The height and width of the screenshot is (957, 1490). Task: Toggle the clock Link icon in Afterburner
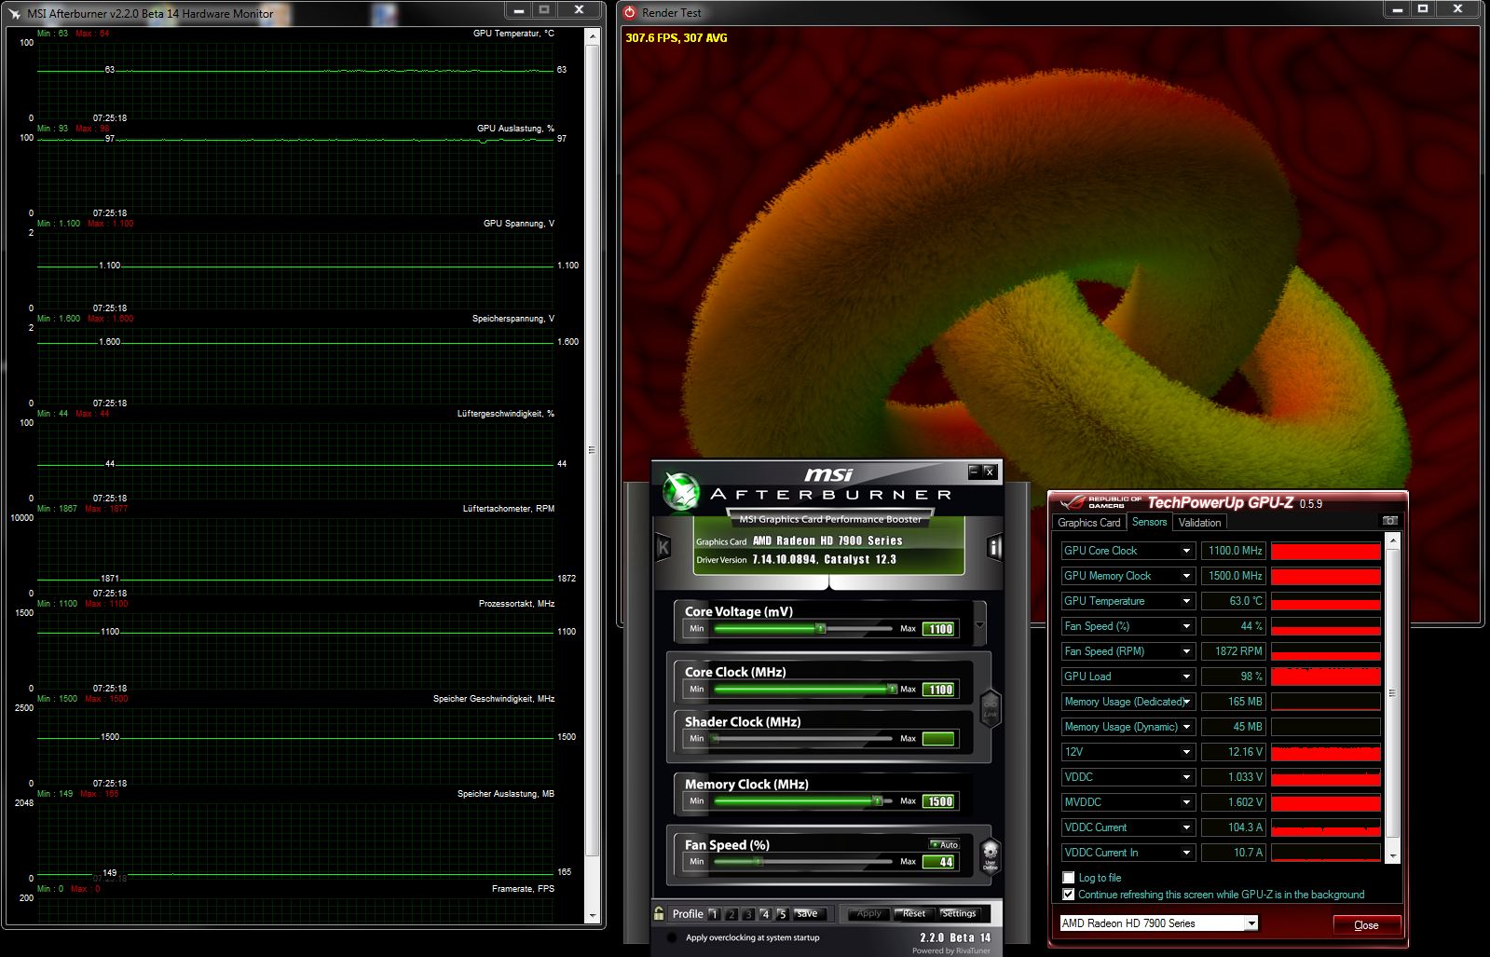pos(991,707)
